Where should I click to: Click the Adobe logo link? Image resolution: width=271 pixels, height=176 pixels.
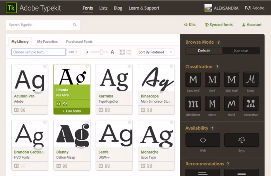tap(254, 8)
